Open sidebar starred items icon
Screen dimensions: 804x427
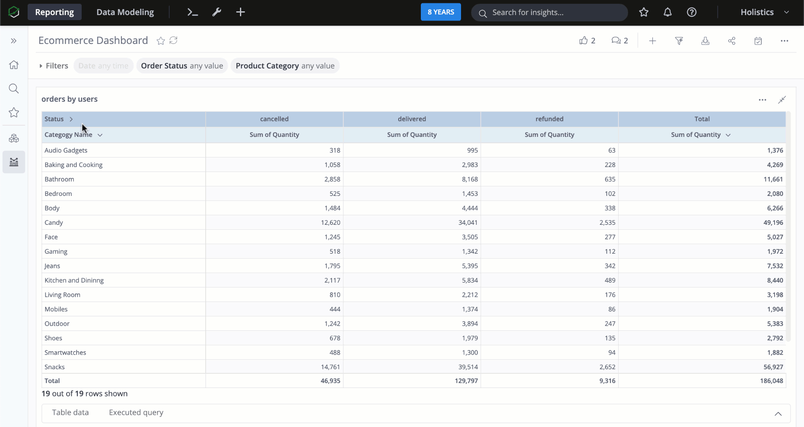[14, 113]
